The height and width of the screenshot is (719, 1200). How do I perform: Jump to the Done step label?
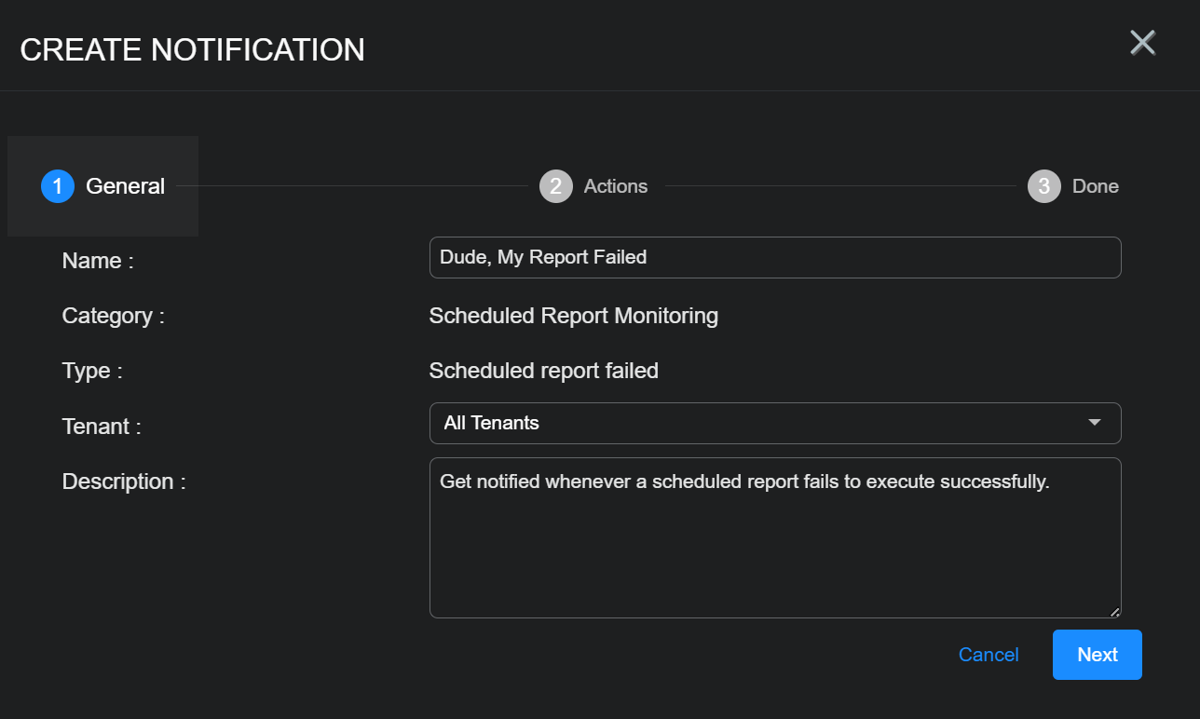pos(1096,186)
